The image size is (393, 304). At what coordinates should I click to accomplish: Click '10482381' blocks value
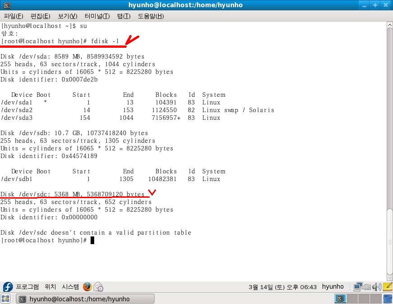coord(162,179)
